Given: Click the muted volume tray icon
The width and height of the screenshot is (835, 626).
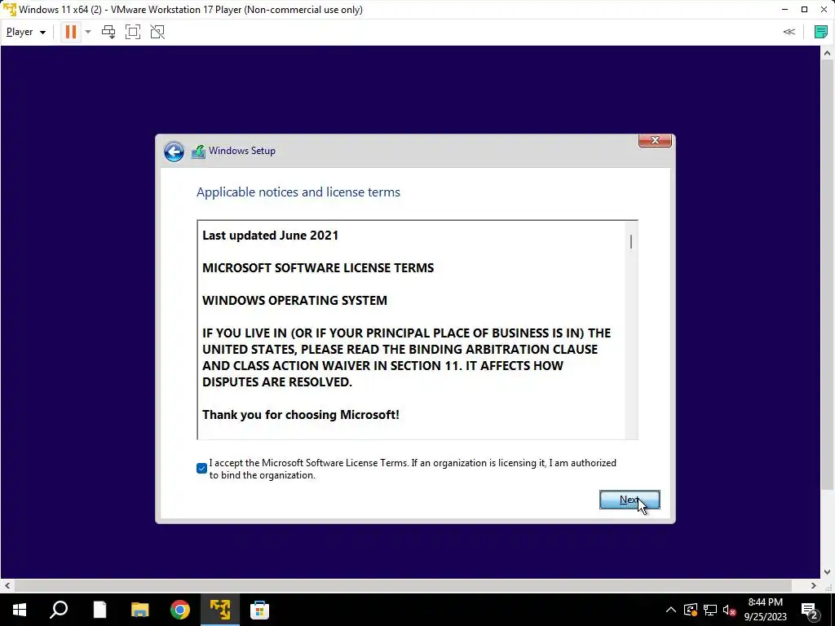Looking at the screenshot, I should pos(730,610).
